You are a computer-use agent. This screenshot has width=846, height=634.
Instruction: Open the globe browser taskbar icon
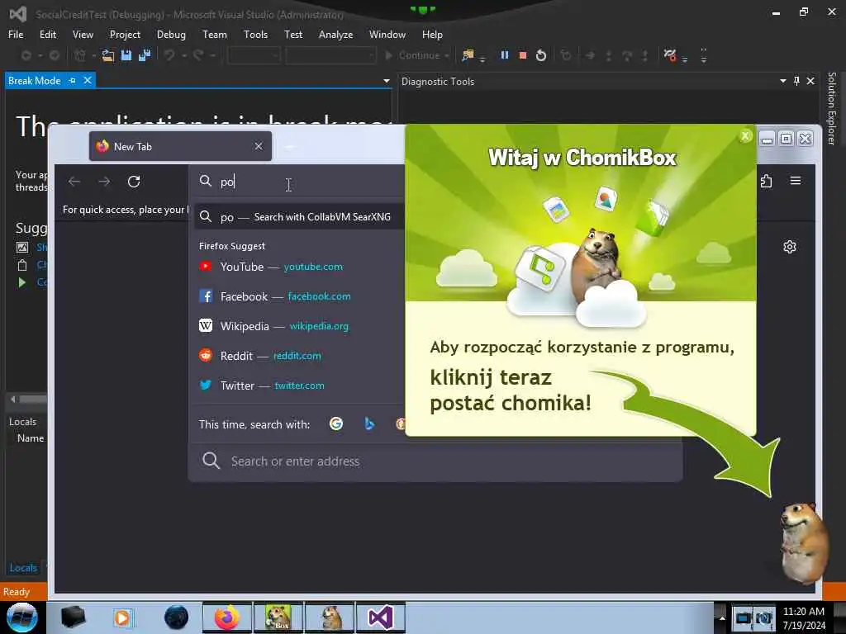click(176, 617)
